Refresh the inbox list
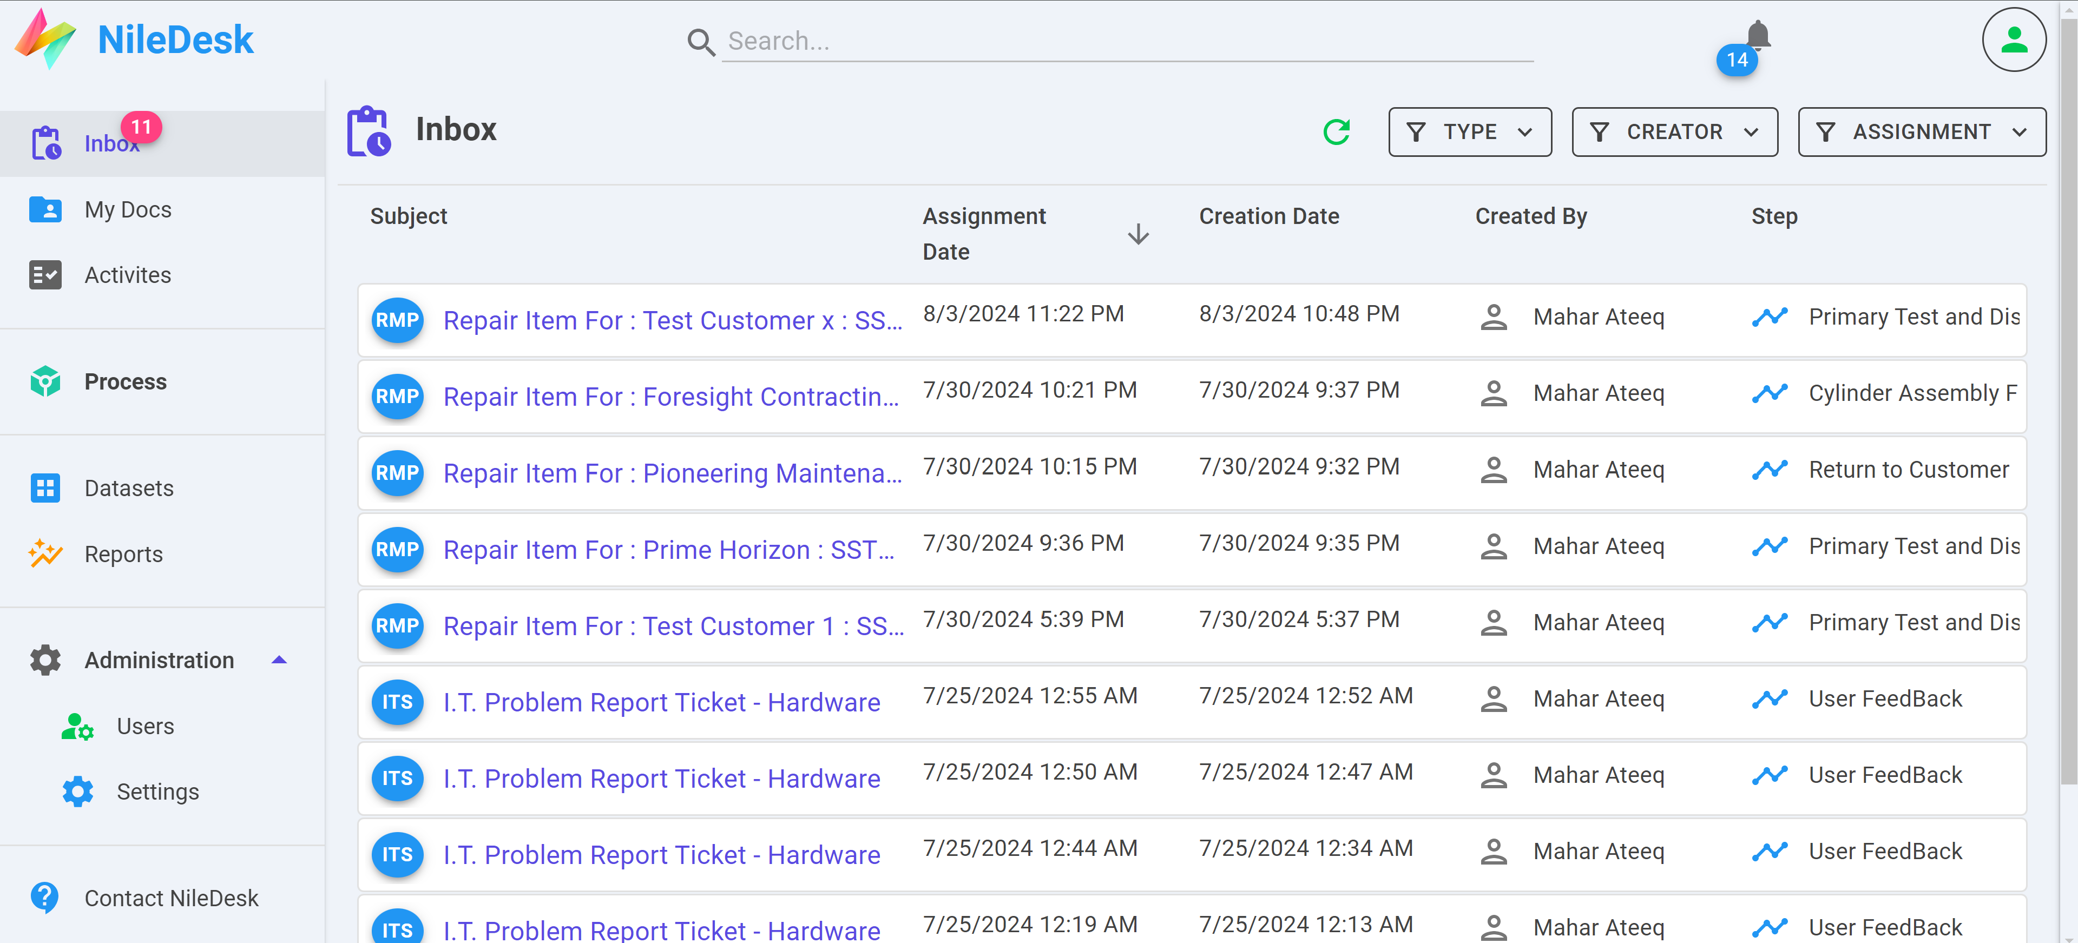Viewport: 2078px width, 943px height. (x=1337, y=131)
